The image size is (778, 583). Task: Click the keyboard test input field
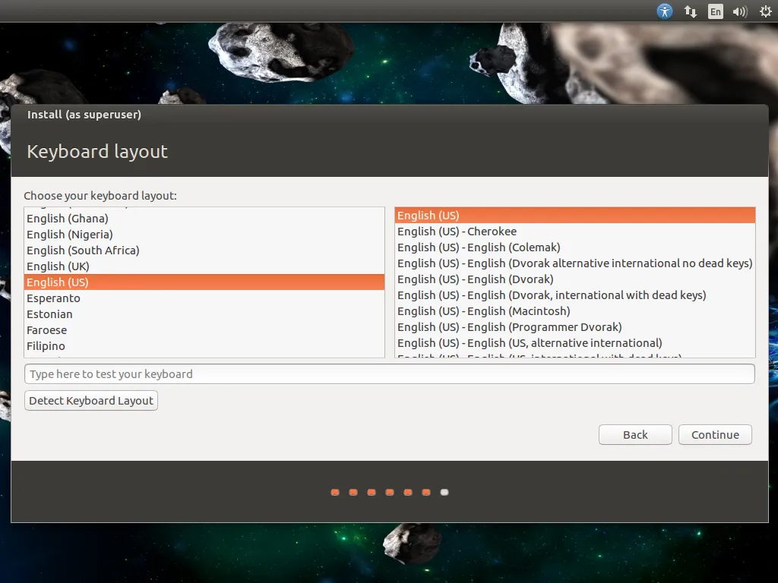tap(389, 374)
